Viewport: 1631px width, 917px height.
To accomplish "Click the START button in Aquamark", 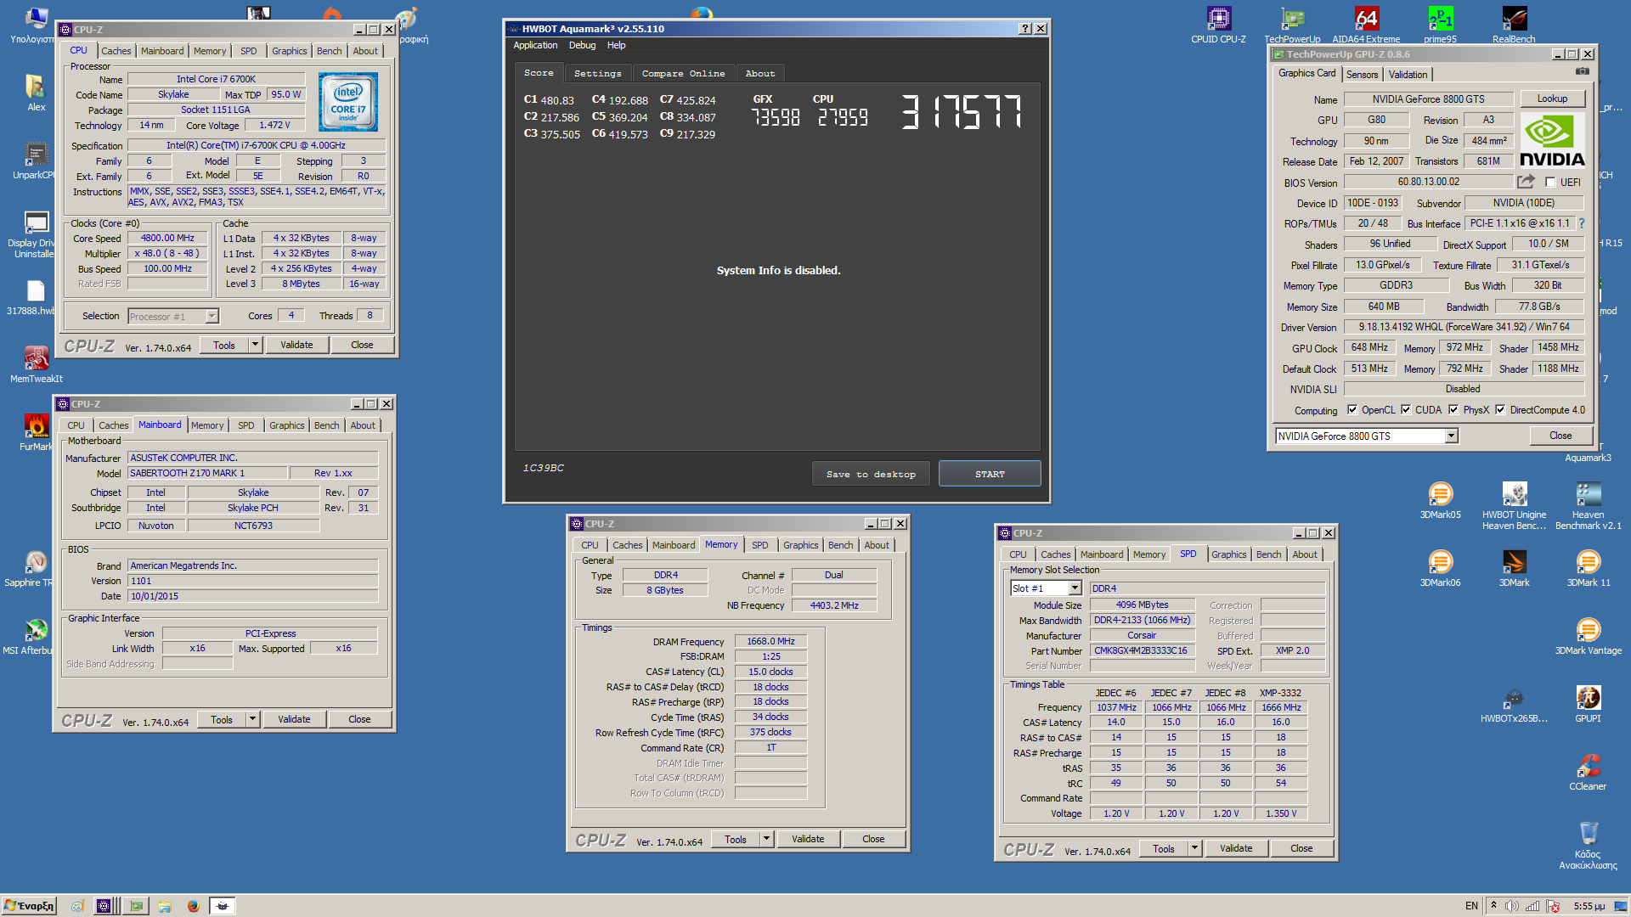I will [990, 474].
